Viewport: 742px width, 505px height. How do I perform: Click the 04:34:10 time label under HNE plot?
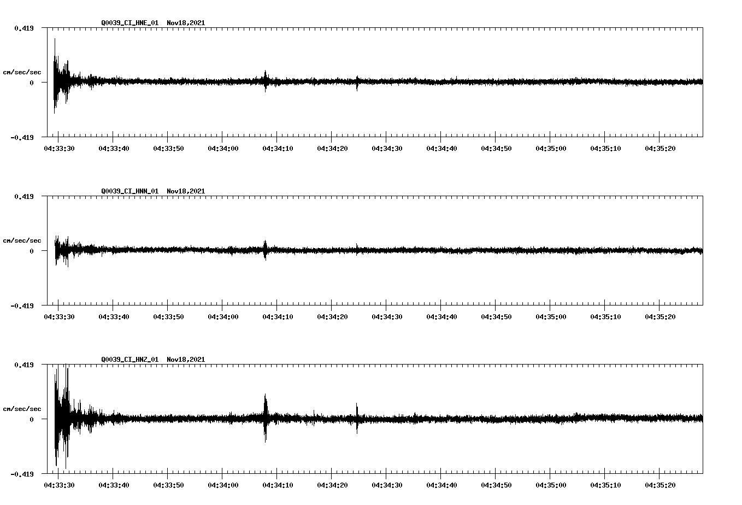pyautogui.click(x=278, y=149)
